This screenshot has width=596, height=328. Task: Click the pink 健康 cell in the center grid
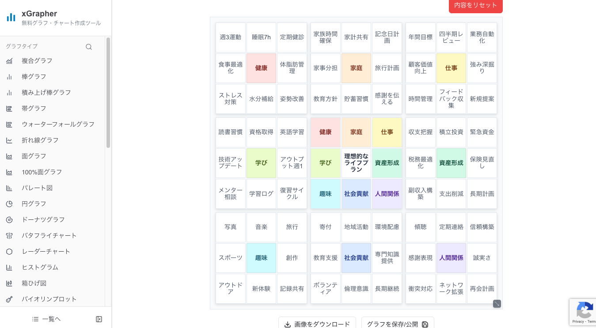pos(326,132)
